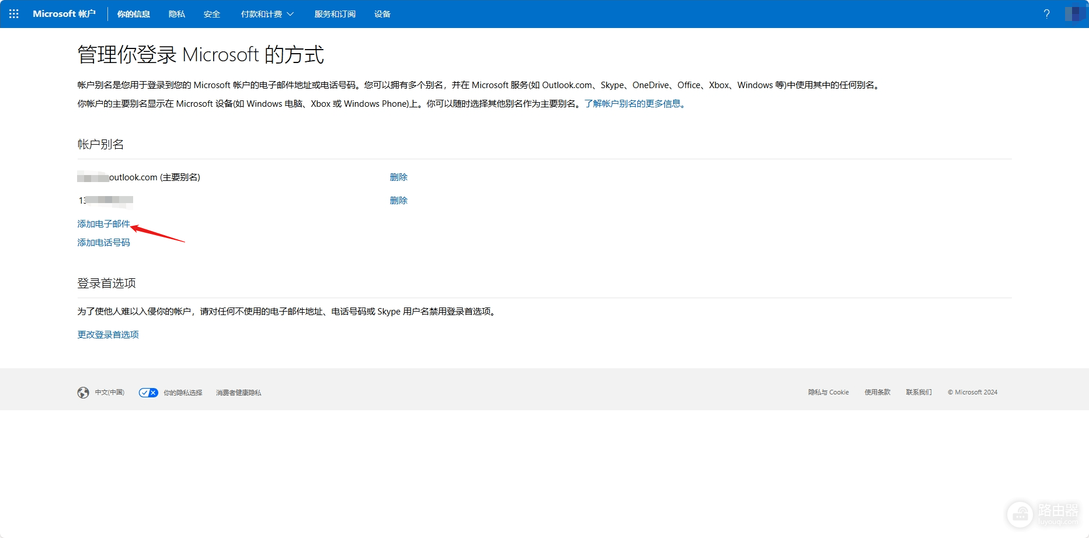Click 你的隐私选择 footer link
This screenshot has width=1089, height=538.
pos(183,393)
